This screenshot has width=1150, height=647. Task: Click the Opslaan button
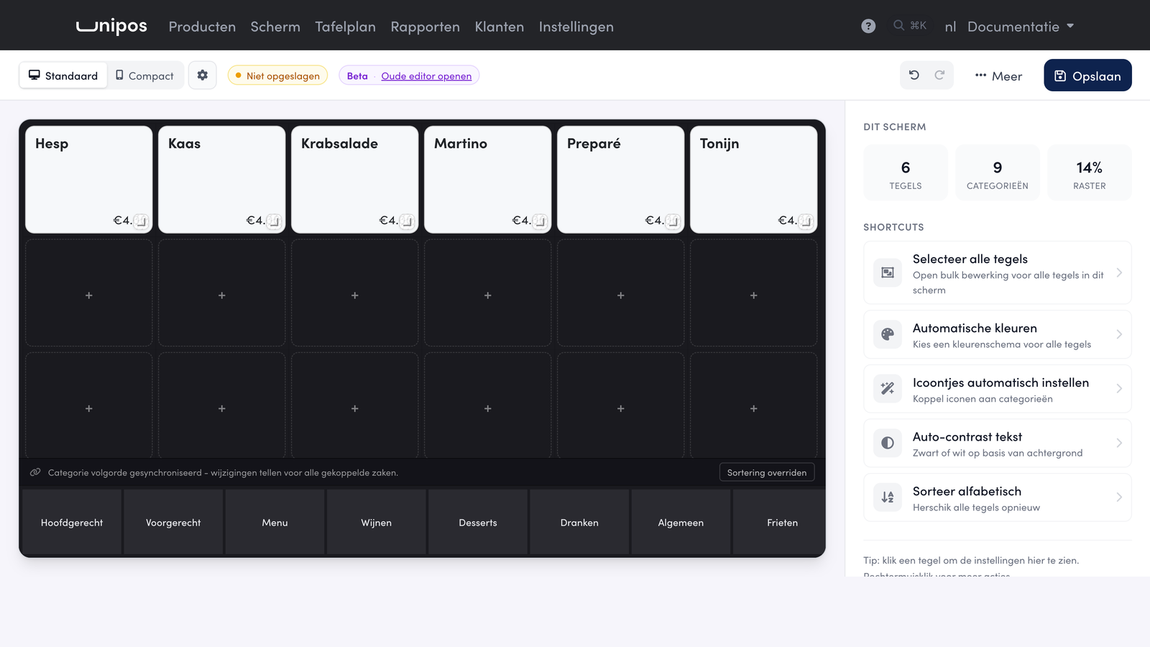[x=1087, y=75]
